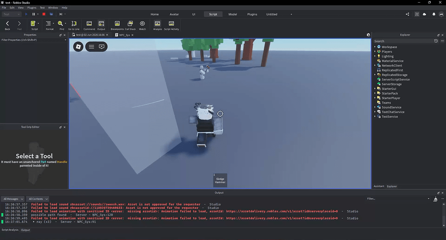Click the cloud save icon
The height and width of the screenshot is (240, 446).
tap(424, 14)
